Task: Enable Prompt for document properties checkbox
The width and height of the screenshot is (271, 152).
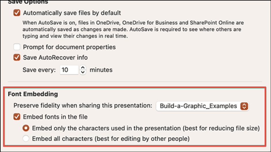Action: (x=17, y=47)
